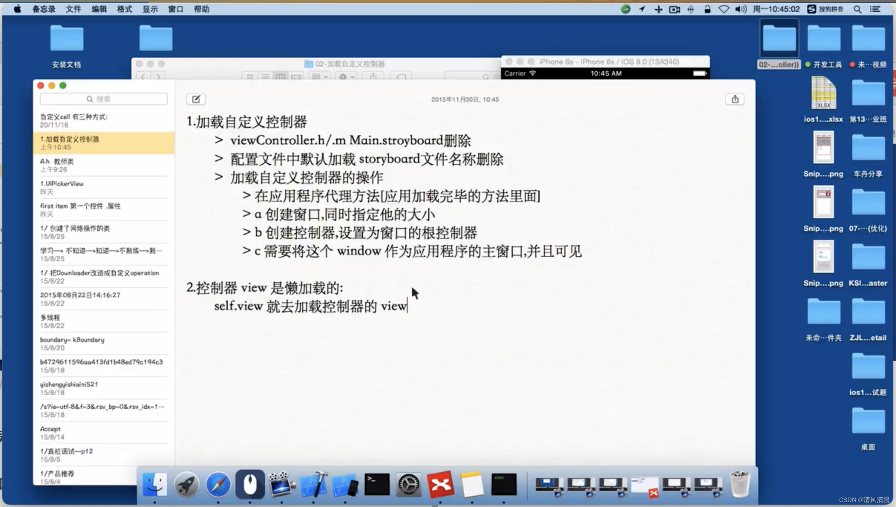Click the Wi-Fi icon in the menu bar

click(x=723, y=9)
